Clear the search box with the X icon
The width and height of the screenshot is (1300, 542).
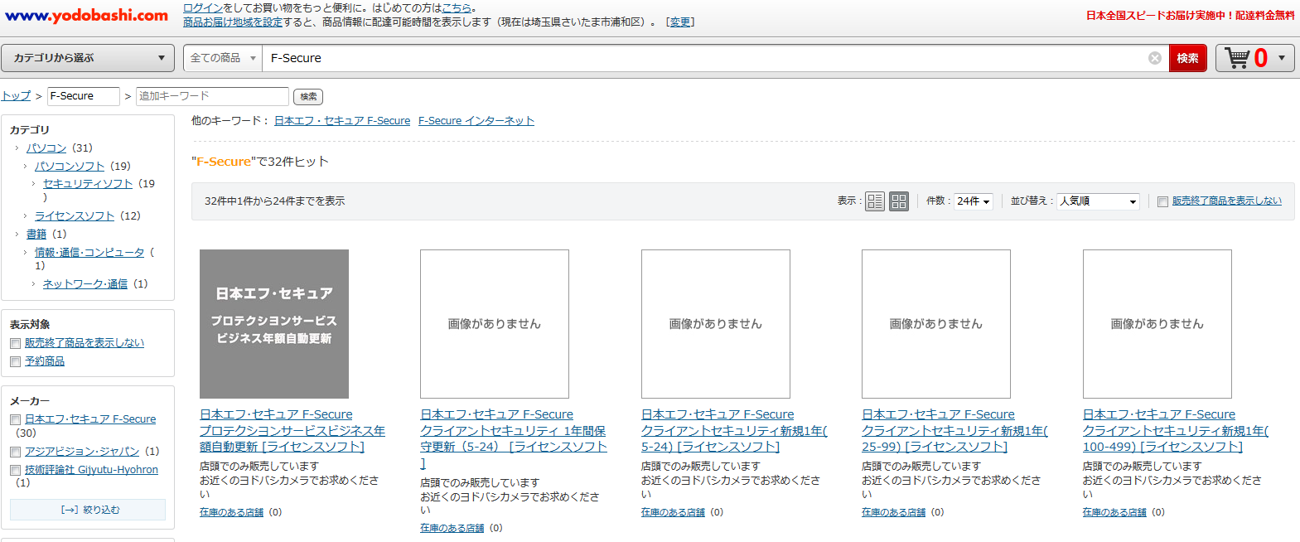click(1154, 58)
